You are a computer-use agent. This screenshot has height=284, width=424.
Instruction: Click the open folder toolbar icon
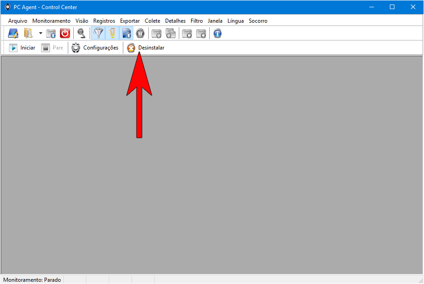click(28, 34)
